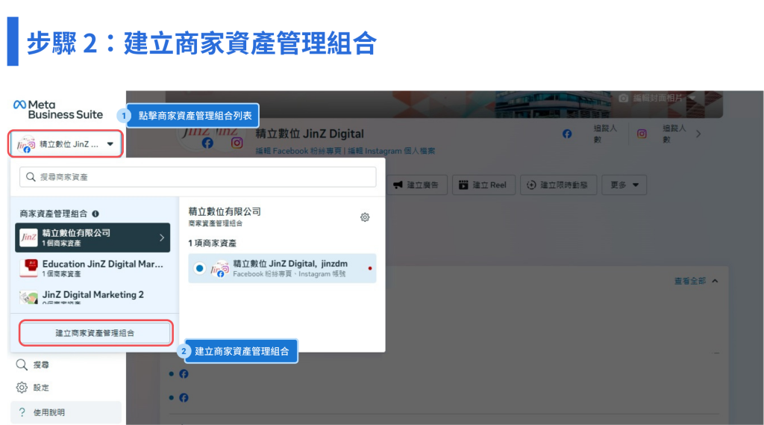Expand the 更多 dropdown button
Viewport: 764px width, 425px height.
(624, 185)
